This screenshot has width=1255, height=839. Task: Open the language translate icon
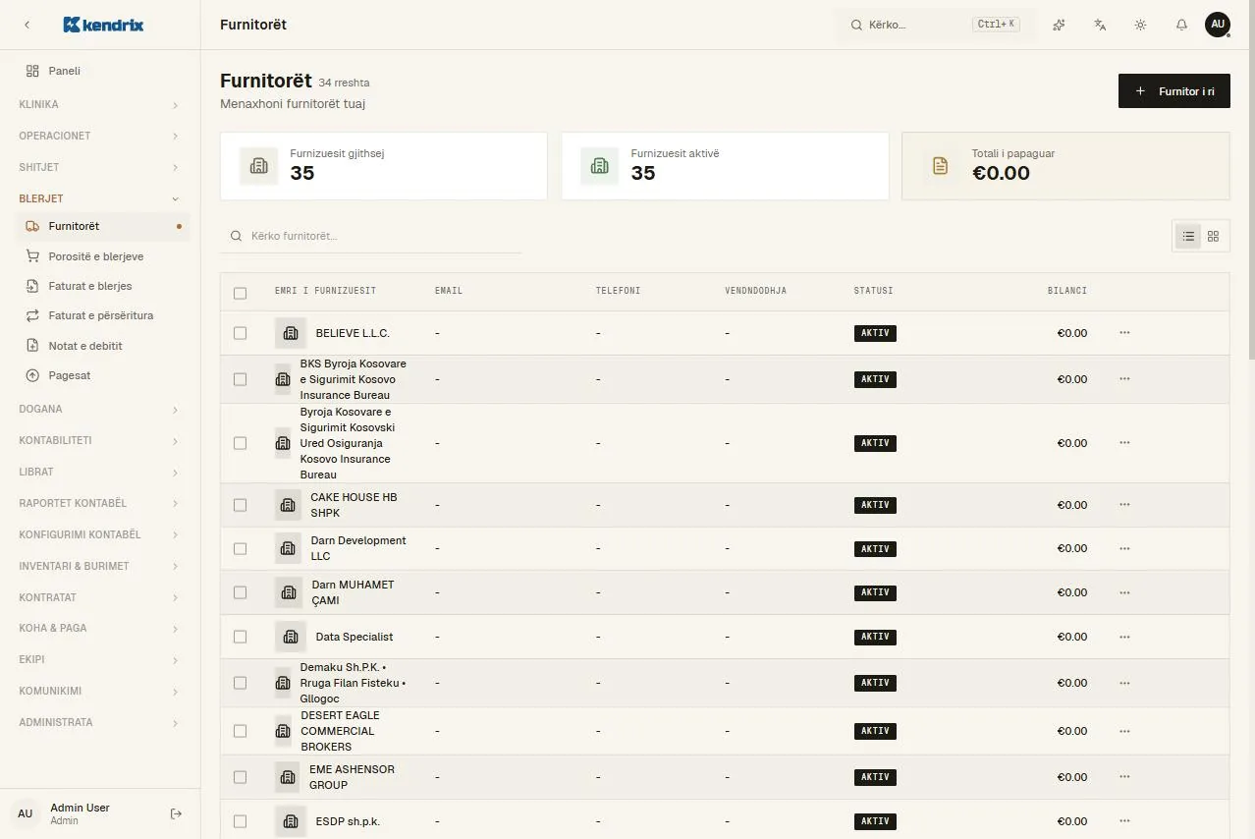pyautogui.click(x=1100, y=25)
